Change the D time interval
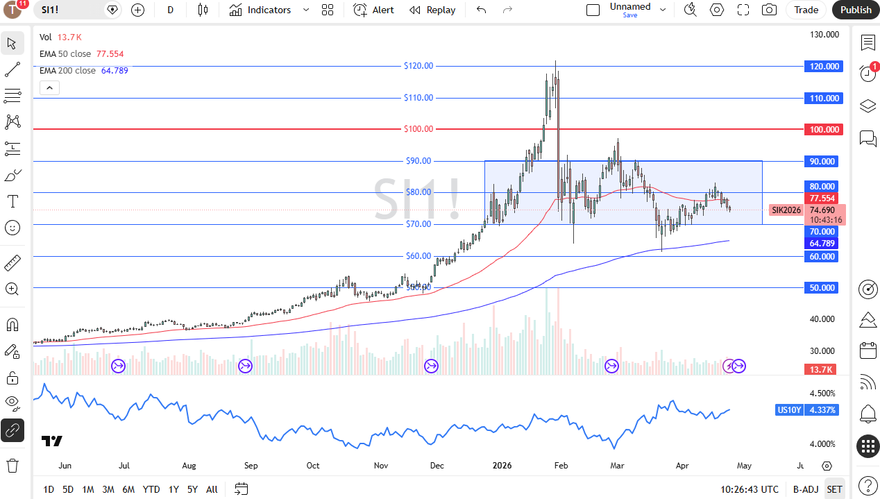The width and height of the screenshot is (880, 499). point(171,10)
